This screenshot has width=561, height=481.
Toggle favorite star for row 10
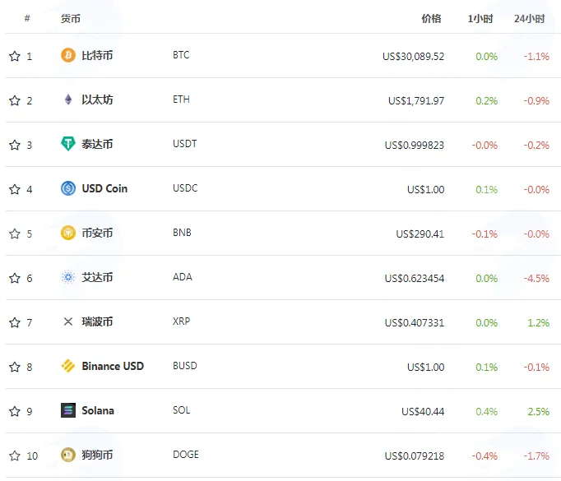coord(15,456)
